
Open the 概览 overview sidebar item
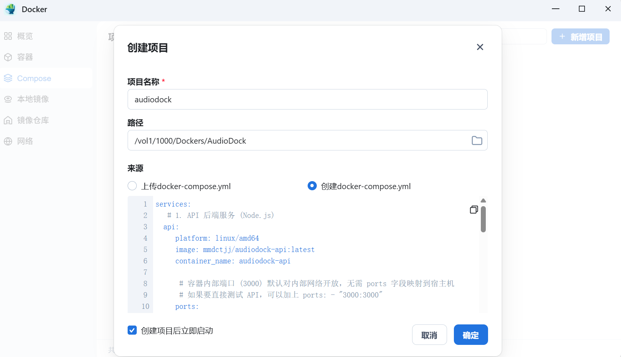pyautogui.click(x=46, y=36)
